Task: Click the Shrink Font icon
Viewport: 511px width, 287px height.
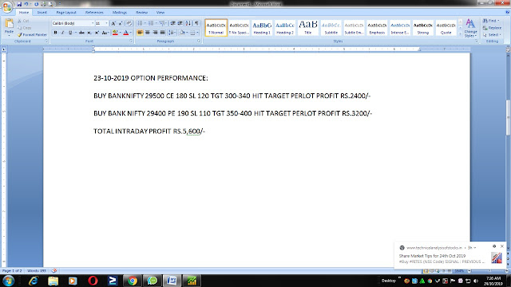Action: pos(121,23)
